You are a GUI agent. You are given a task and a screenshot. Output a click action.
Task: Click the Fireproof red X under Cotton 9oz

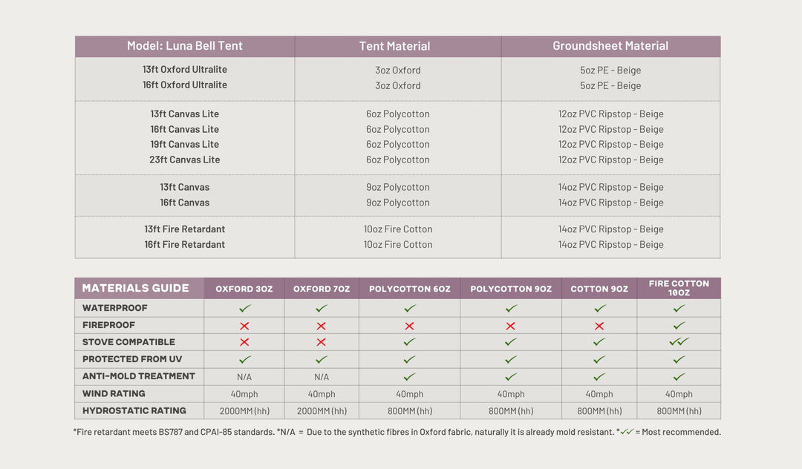[x=599, y=326]
